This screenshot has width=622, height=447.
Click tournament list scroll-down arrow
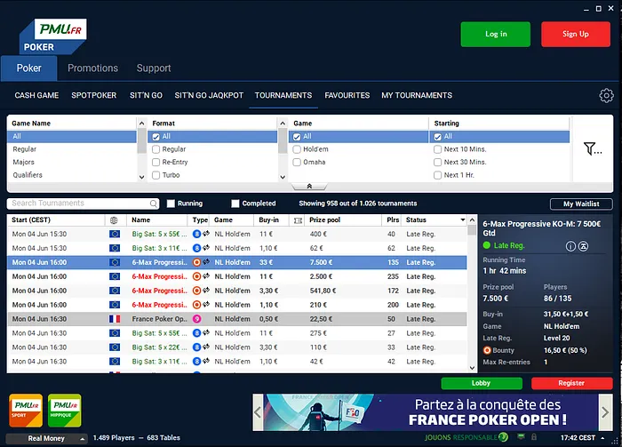point(472,368)
